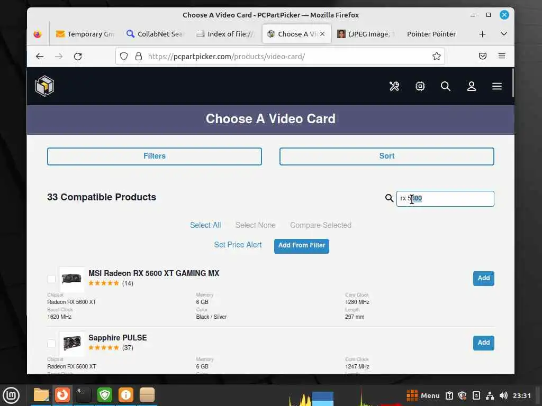This screenshot has height=406, width=542.
Task: Bookmark this page with the star icon
Action: point(437,56)
